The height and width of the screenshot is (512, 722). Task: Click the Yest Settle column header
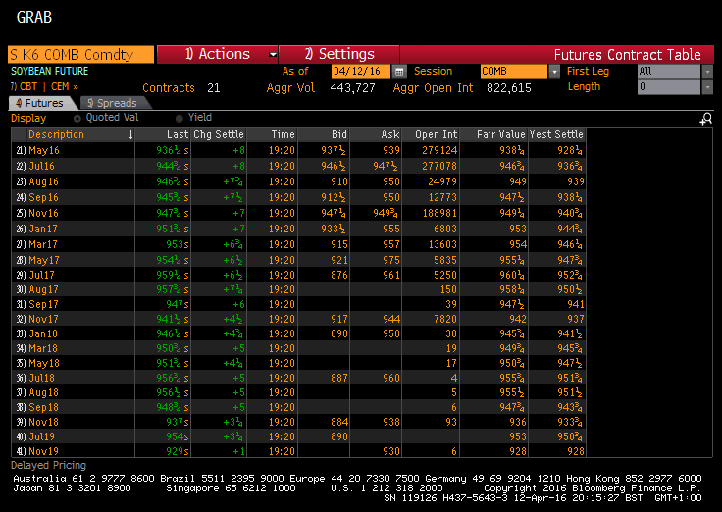(556, 134)
